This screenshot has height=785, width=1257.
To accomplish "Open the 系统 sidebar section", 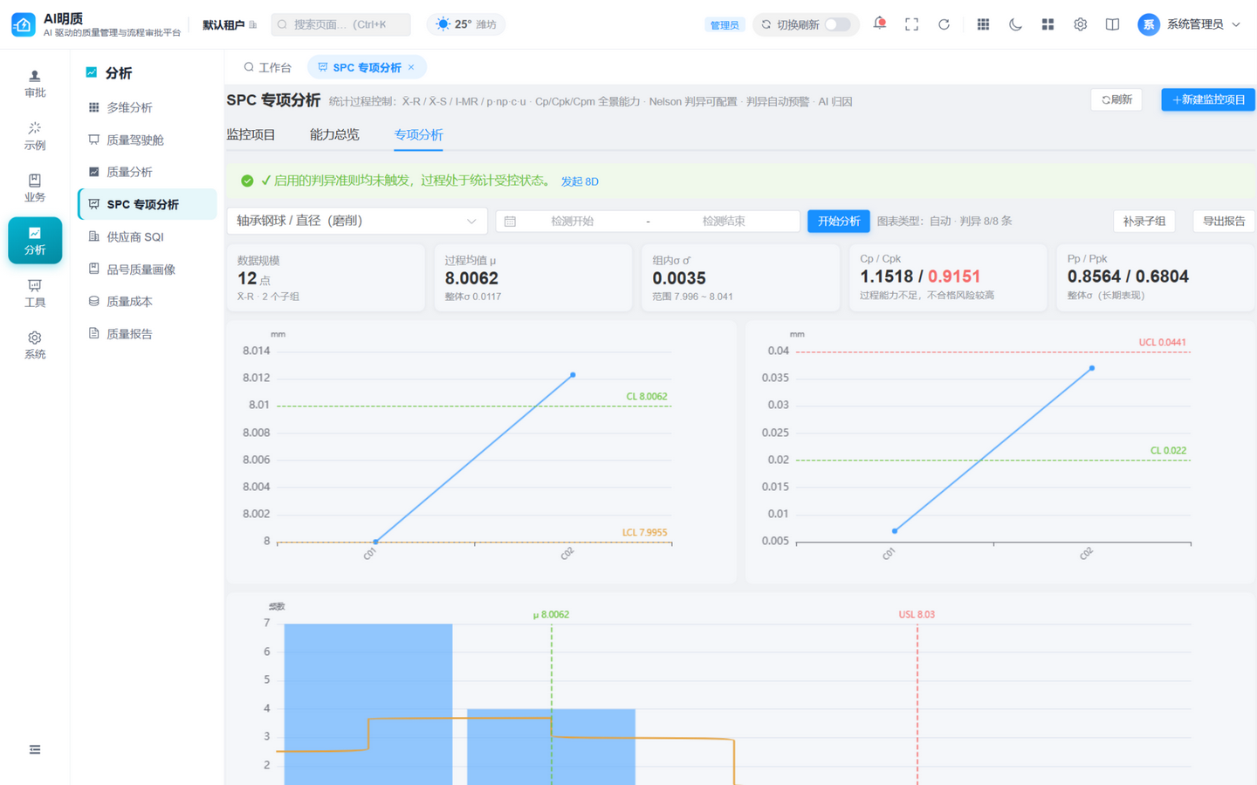I will [x=35, y=345].
